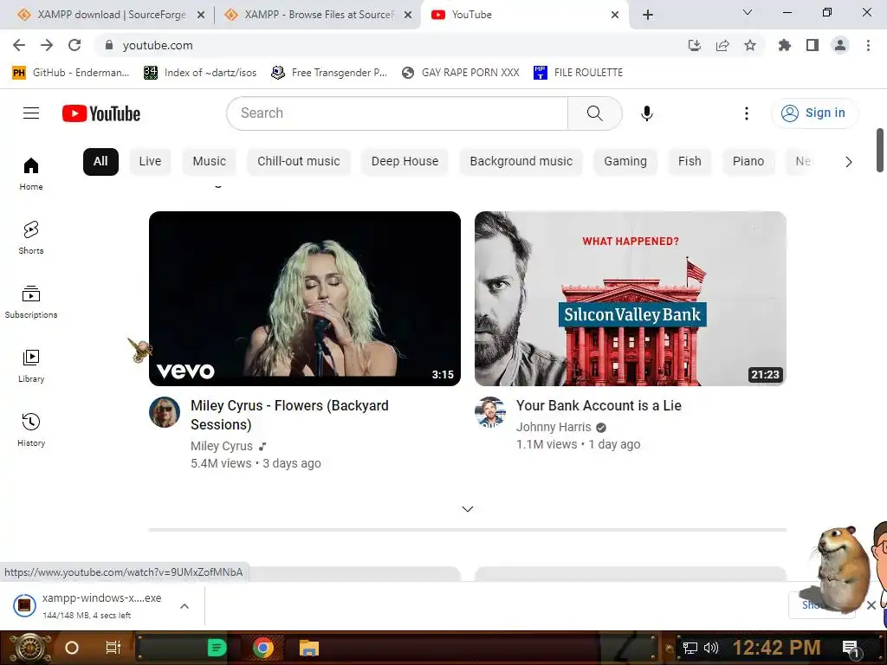887x665 pixels.
Task: Open the green notes app in taskbar
Action: 217,648
